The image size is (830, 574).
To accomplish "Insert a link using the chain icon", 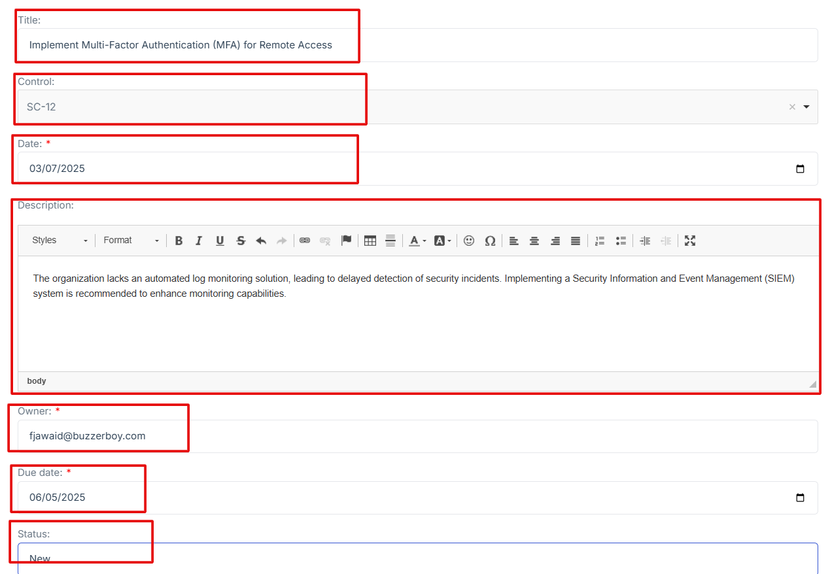I will click(305, 241).
